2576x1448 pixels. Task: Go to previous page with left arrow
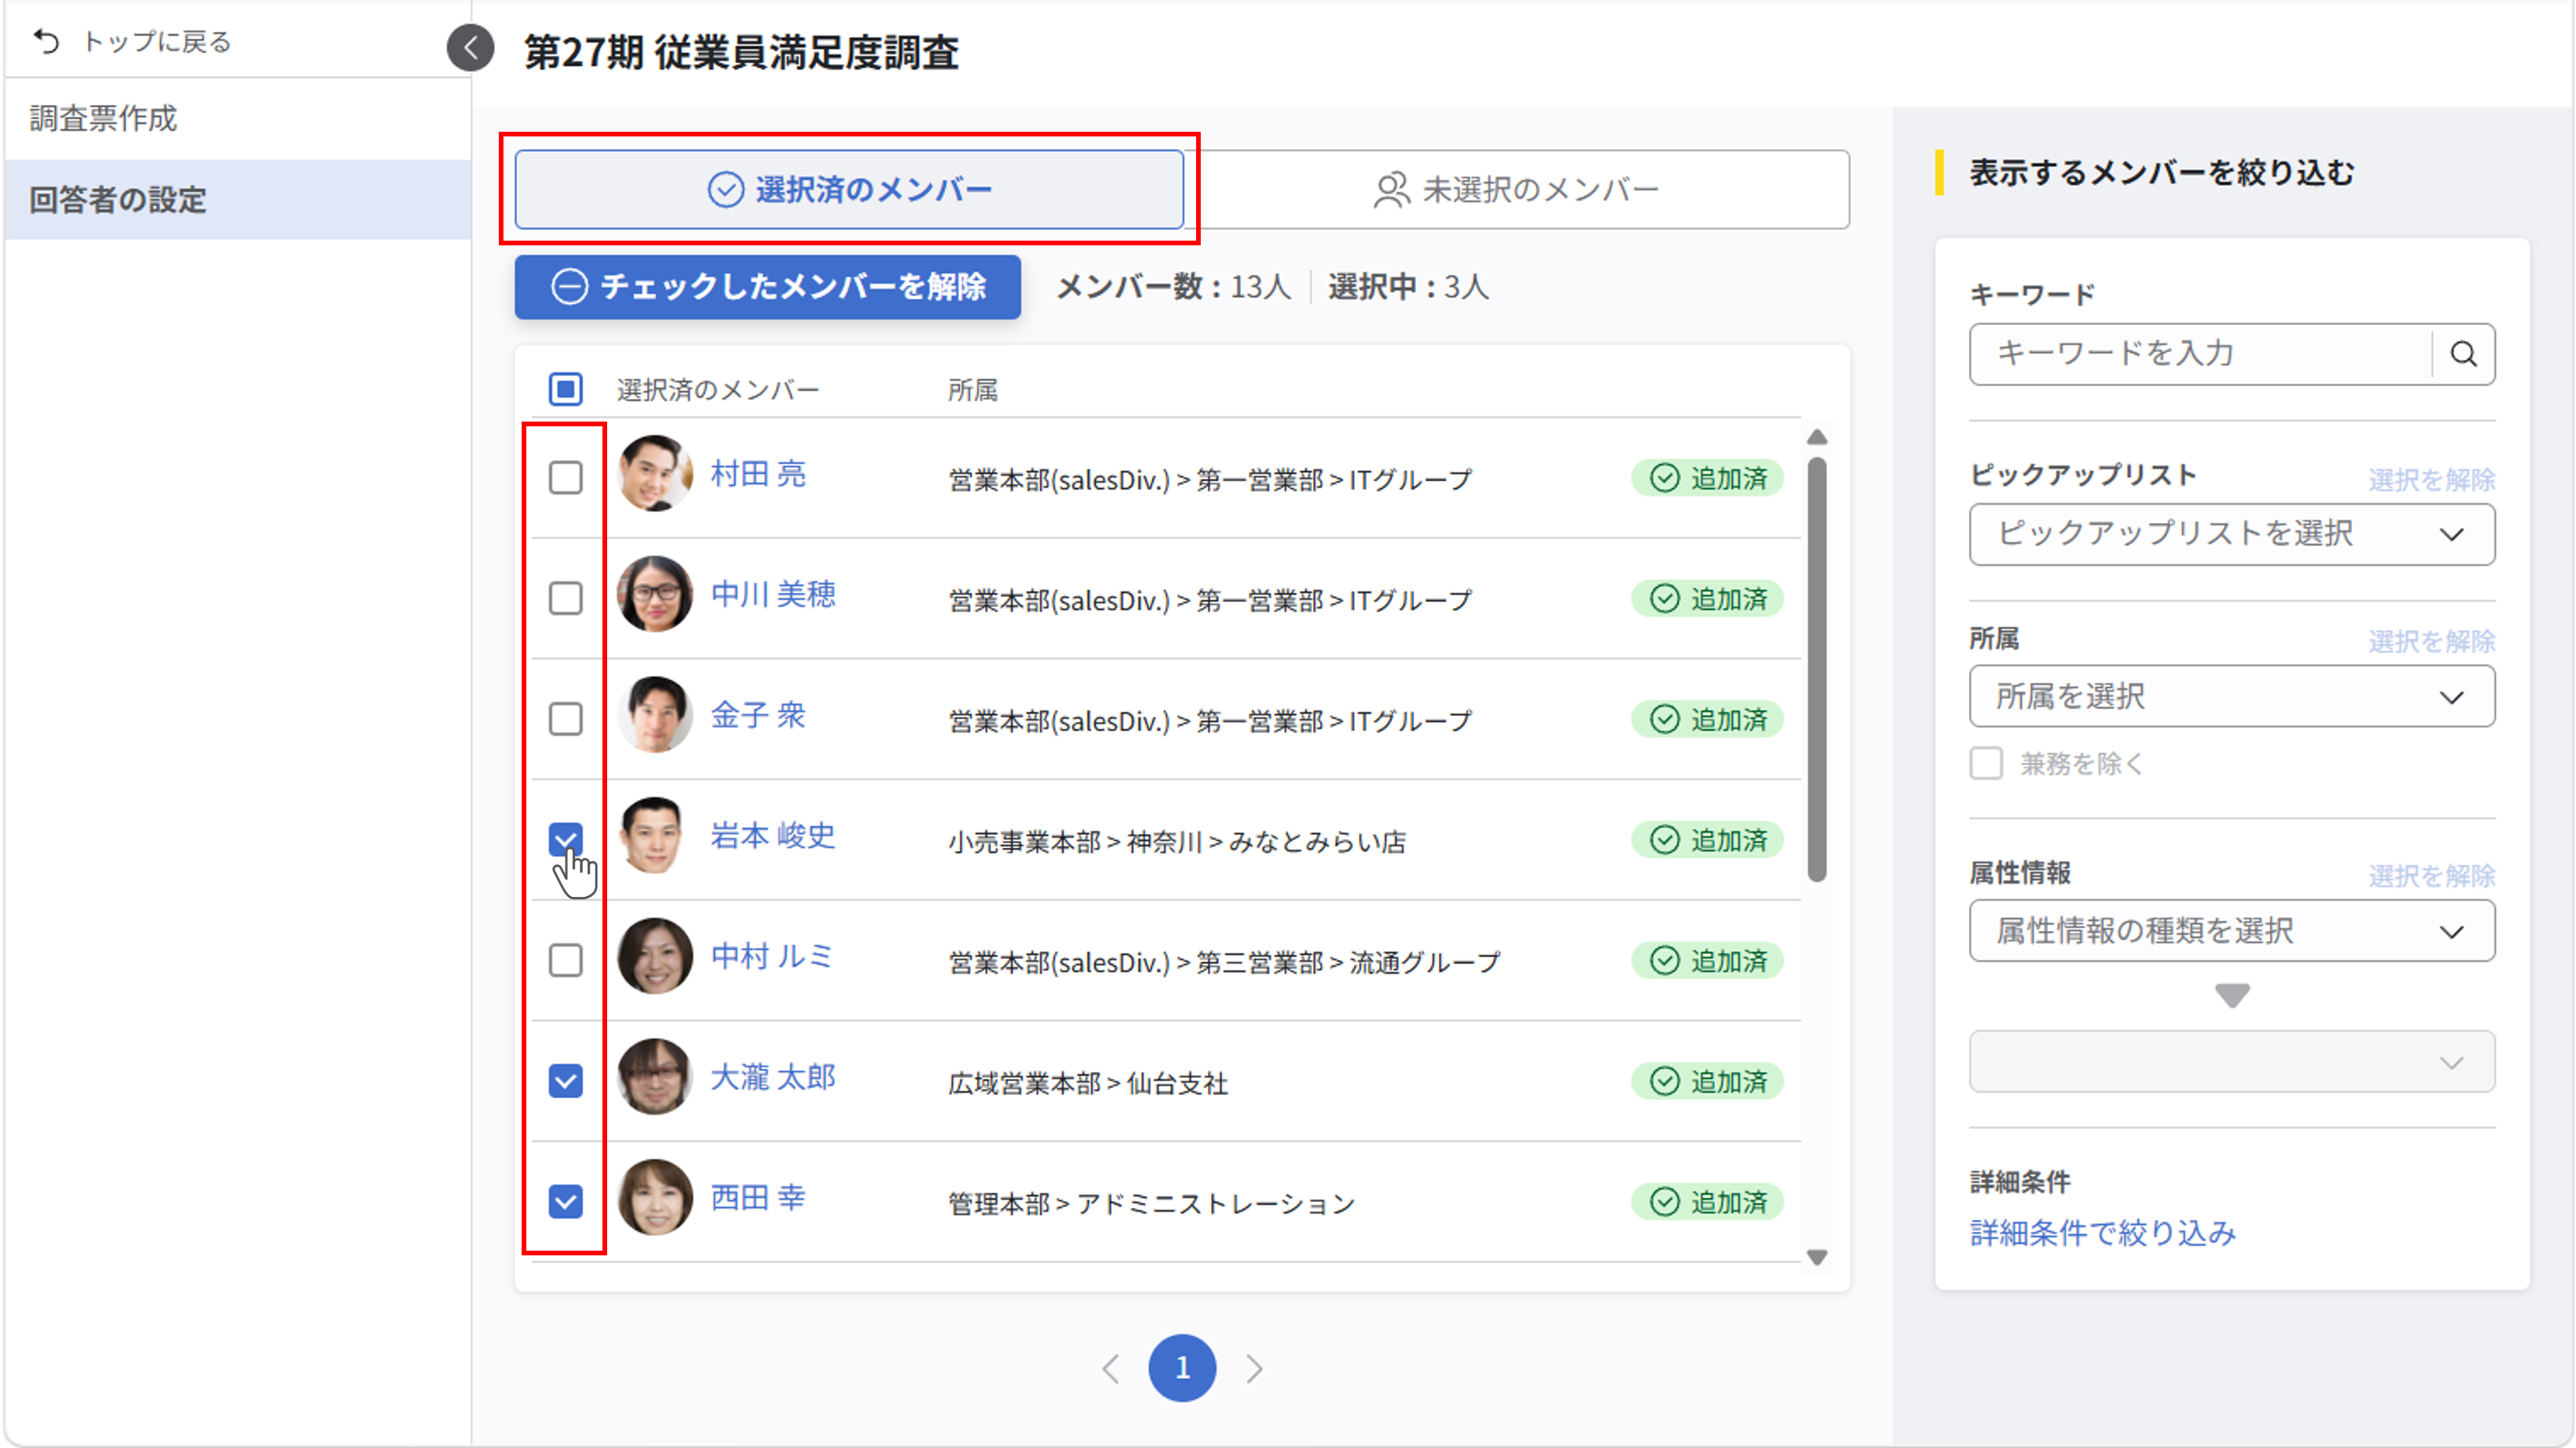(x=1110, y=1368)
